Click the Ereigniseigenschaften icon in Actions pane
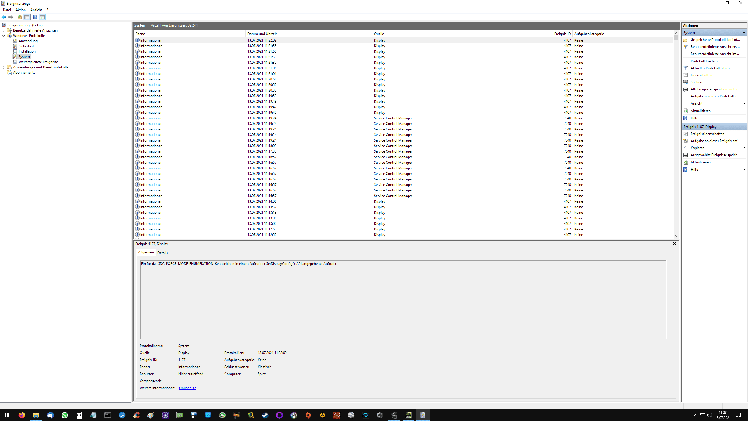Screen dimensions: 748x421 click(685, 134)
